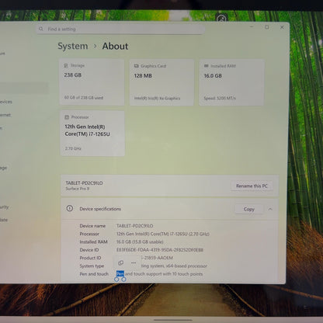Image resolution: width=323 pixels, height=323 pixels.
Task: Click the magnifier icon in the search box
Action: tap(41, 29)
